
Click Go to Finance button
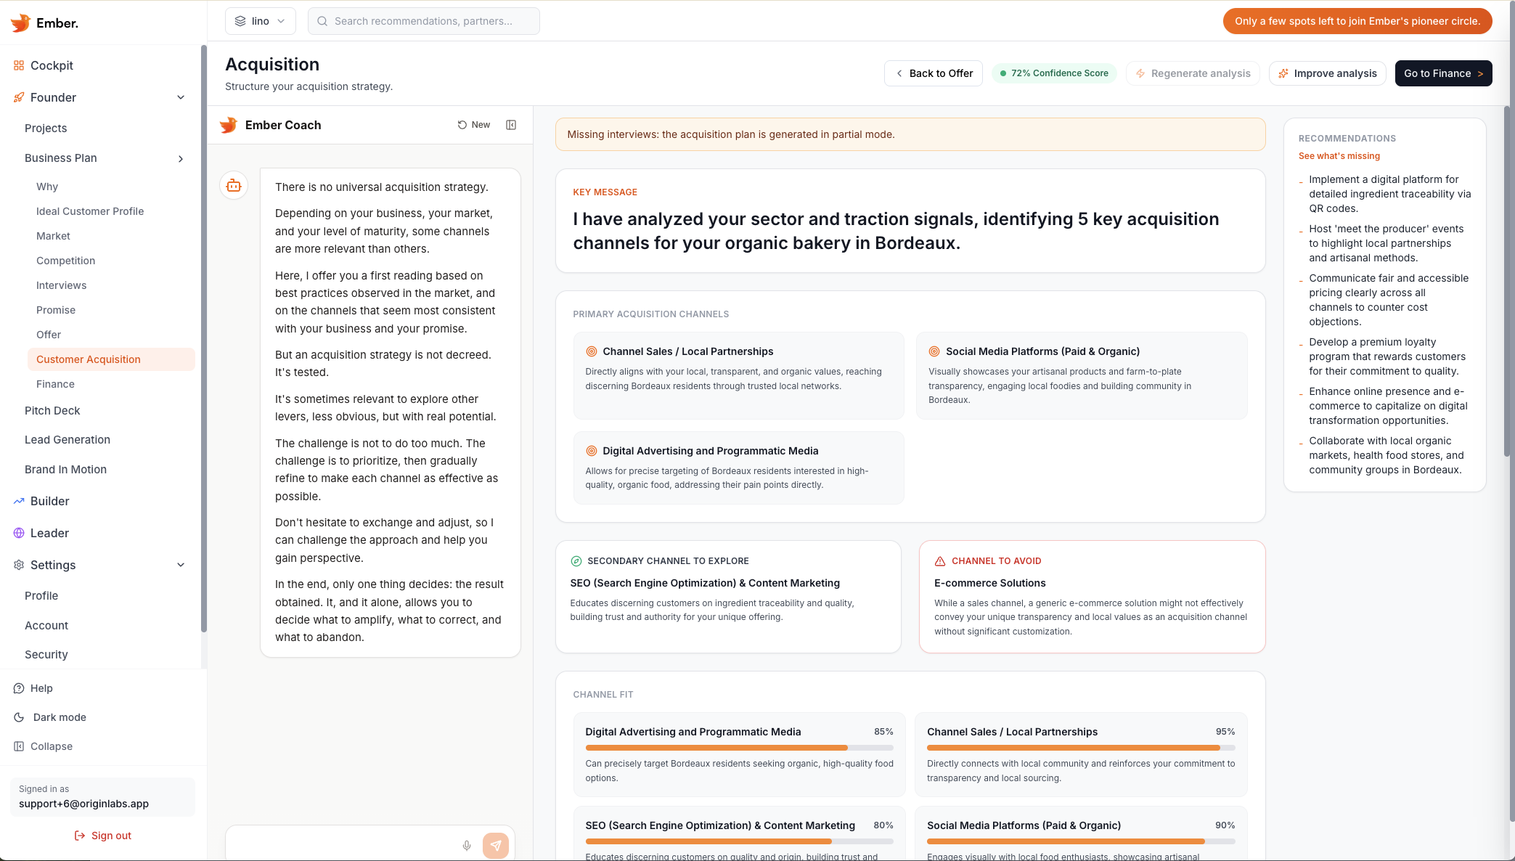[x=1443, y=73]
